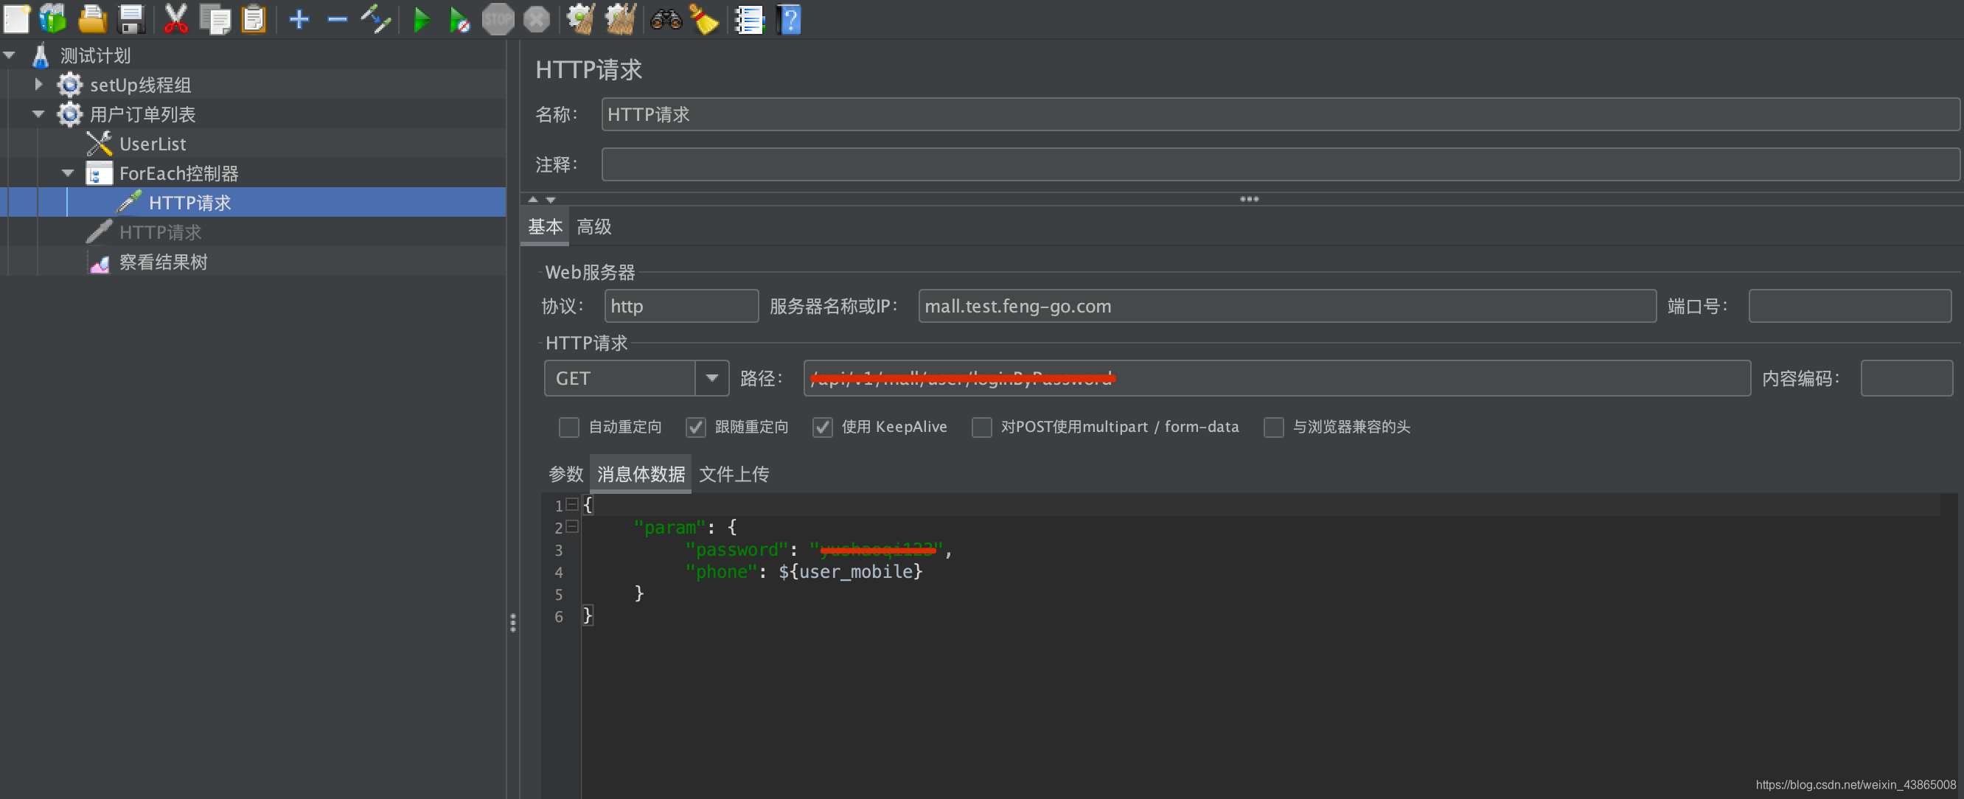Image resolution: width=1964 pixels, height=799 pixels.
Task: Start the test with green arrow
Action: coord(421,19)
